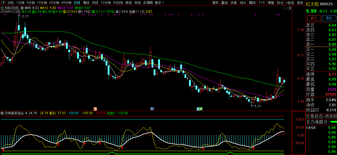Viewport: 337px width, 155px height.
Task: Expand the 双乖离率组合 indicator dropdown
Action: click(x=2, y=113)
